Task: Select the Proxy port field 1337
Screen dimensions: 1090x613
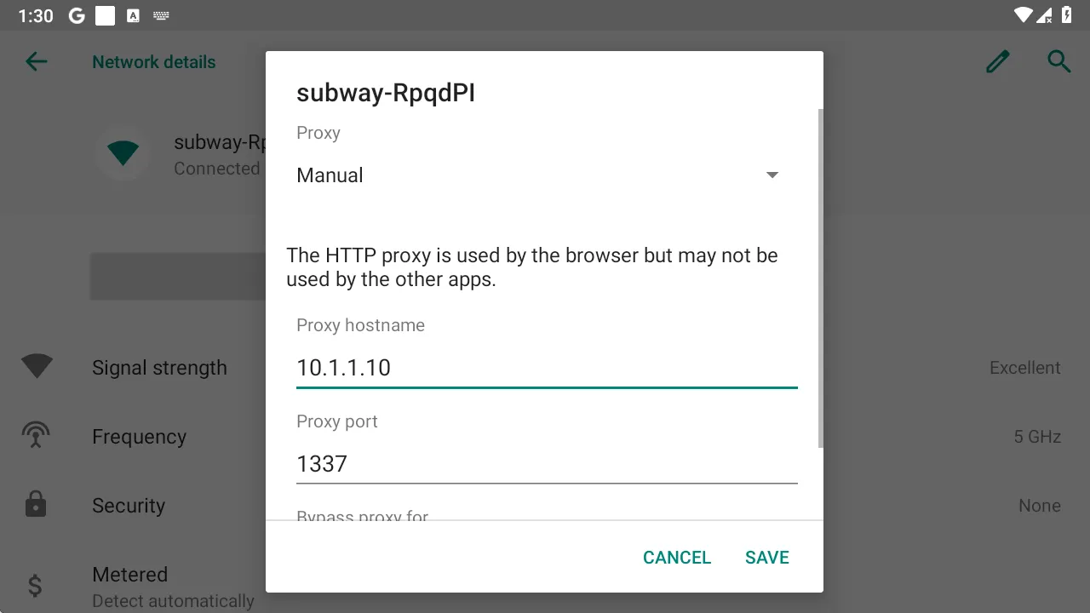Action: click(547, 464)
